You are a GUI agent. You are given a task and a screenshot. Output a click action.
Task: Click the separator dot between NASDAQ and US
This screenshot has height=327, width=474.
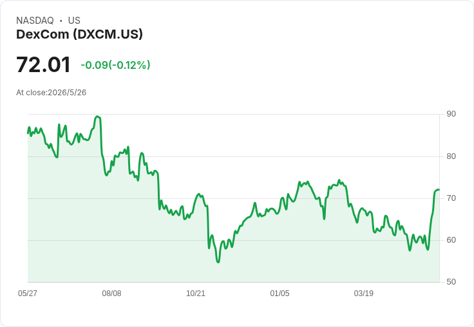click(61, 21)
